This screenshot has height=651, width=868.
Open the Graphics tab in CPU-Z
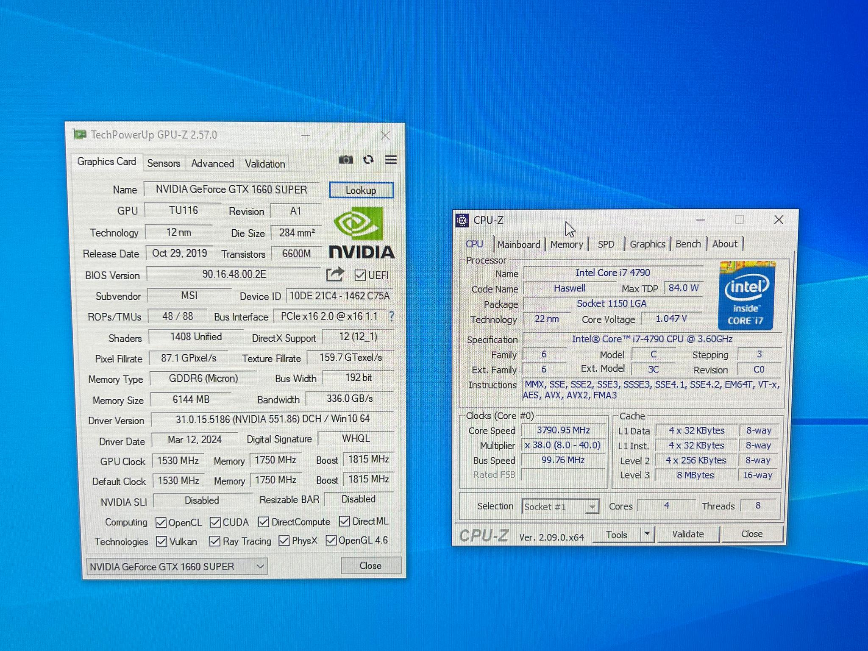(647, 244)
